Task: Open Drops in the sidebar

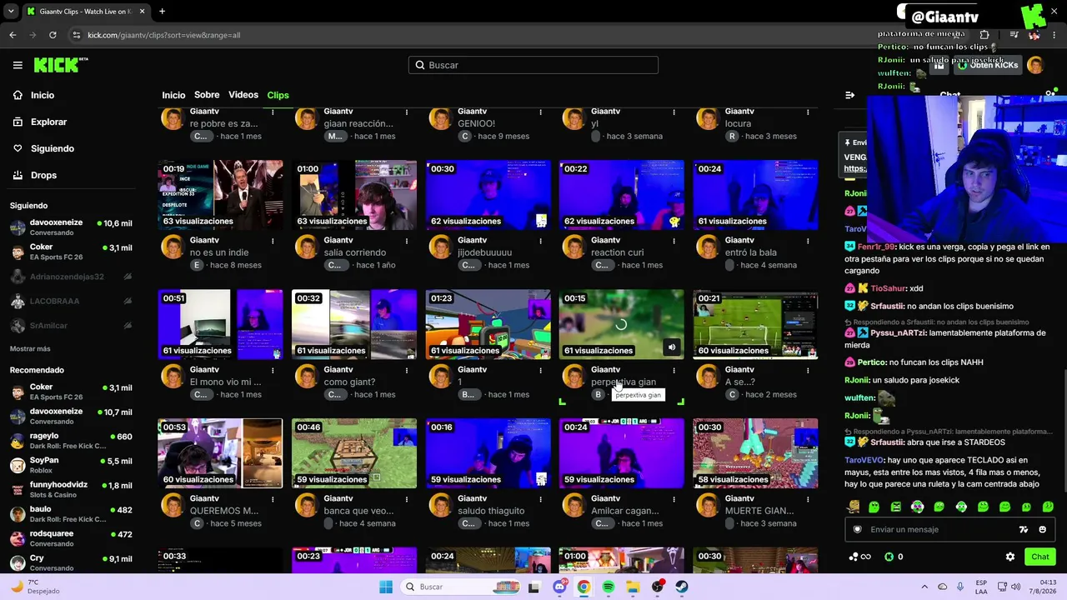Action: coord(37,175)
